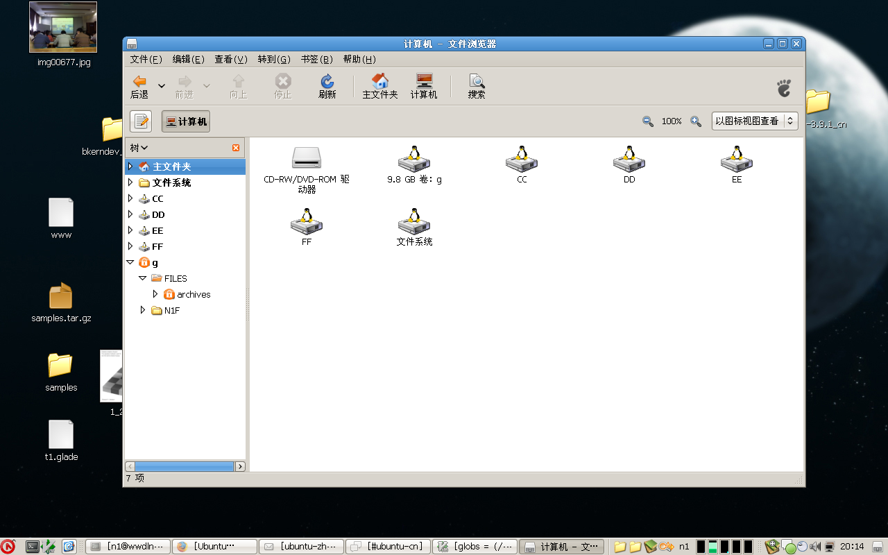Open the side pane 树 selector dropdown
Image resolution: width=888 pixels, height=555 pixels.
point(139,148)
